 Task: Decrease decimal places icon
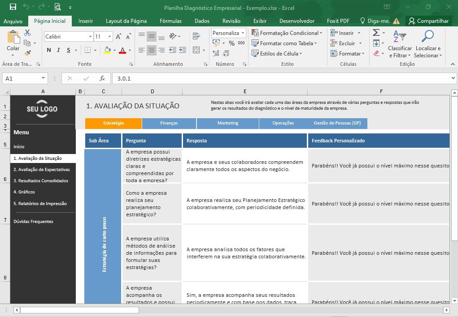(226, 53)
